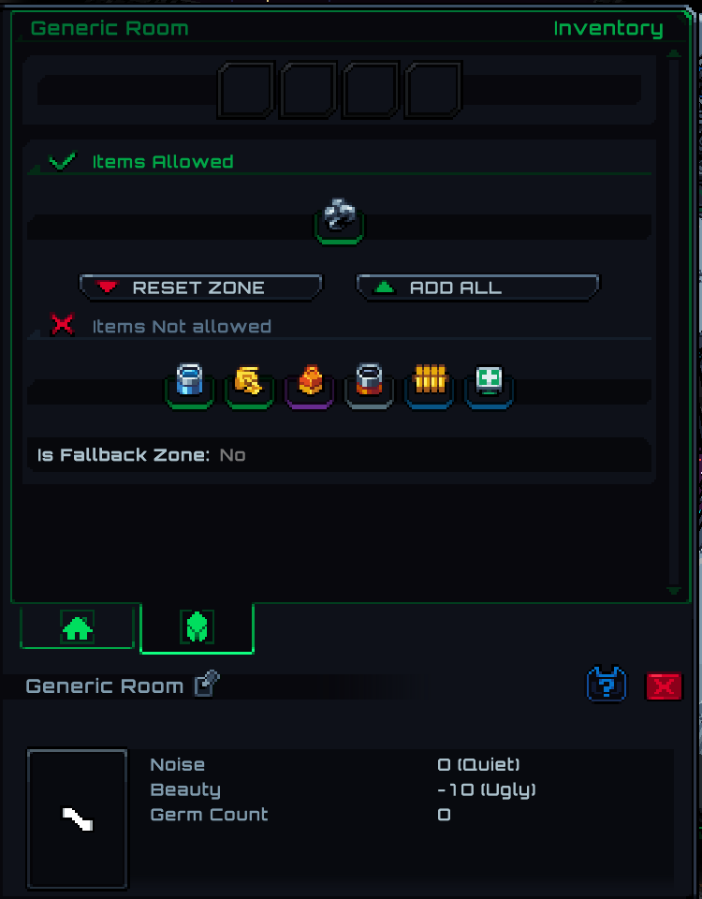702x899 pixels.
Task: Select the green storage tab
Action: (x=197, y=627)
